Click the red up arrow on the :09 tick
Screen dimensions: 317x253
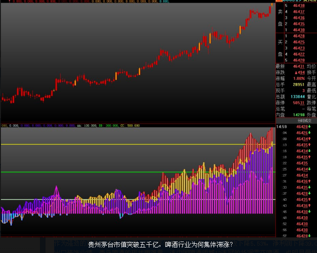click(x=309, y=139)
